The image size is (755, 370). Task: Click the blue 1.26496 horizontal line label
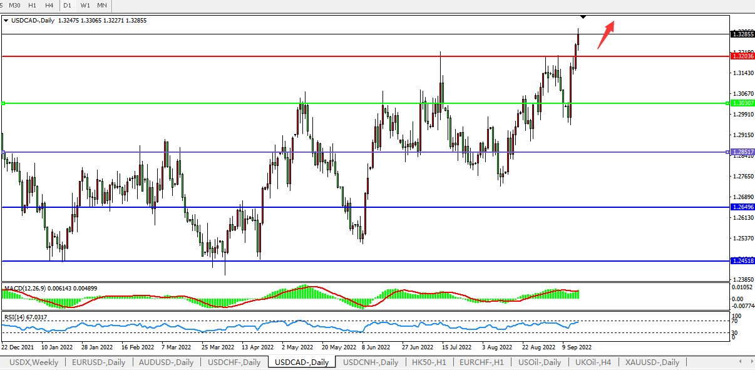[742, 207]
